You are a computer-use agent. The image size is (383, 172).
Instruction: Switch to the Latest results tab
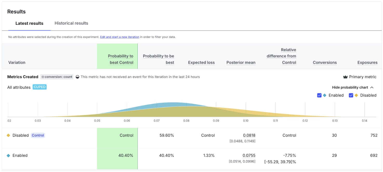[x=29, y=23]
